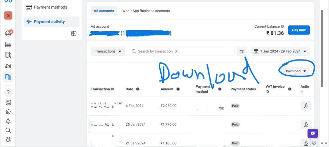Download invoice for 4 Feb 2024 transaction
The height and width of the screenshot is (147, 329).
(306, 106)
